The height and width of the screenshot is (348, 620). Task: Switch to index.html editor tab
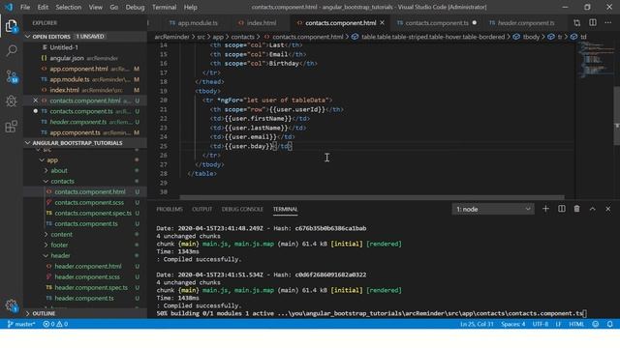tap(258, 23)
